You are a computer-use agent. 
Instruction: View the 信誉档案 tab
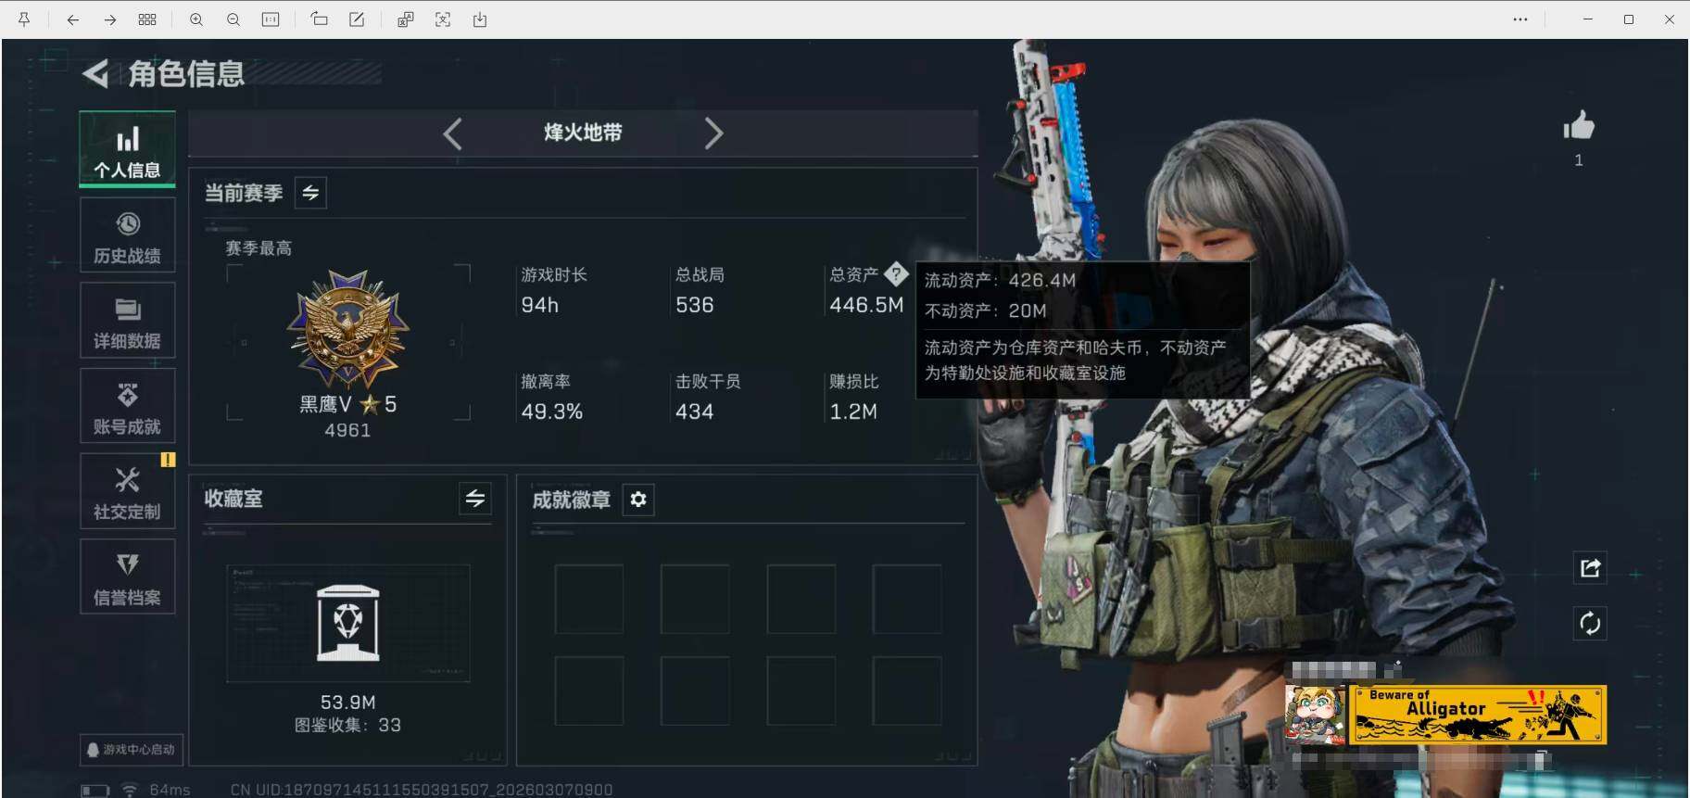[127, 576]
